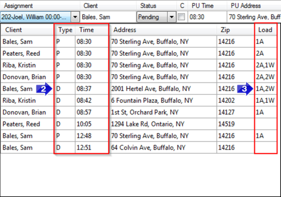281x197 pixels.
Task: Select the 1294 Lake Rd, Ontario, NY address
Action: coord(147,124)
